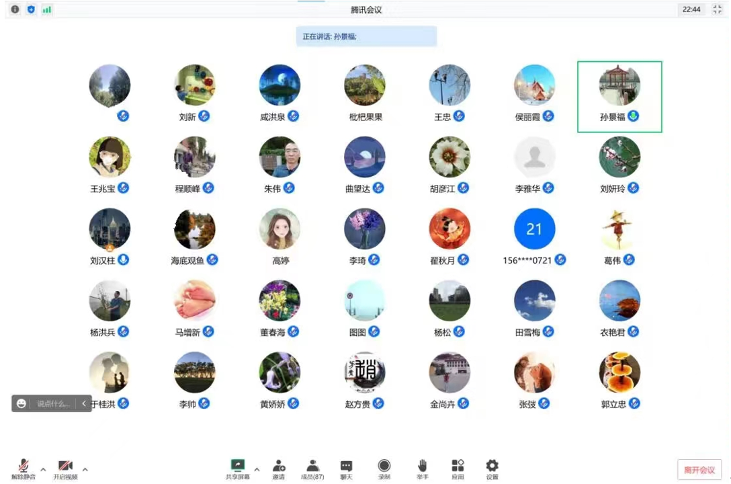The height and width of the screenshot is (484, 731).
Task: Select 孙景福's highlighted avatar
Action: coord(619,85)
